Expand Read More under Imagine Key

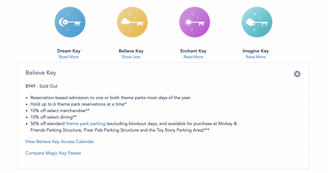click(x=256, y=57)
